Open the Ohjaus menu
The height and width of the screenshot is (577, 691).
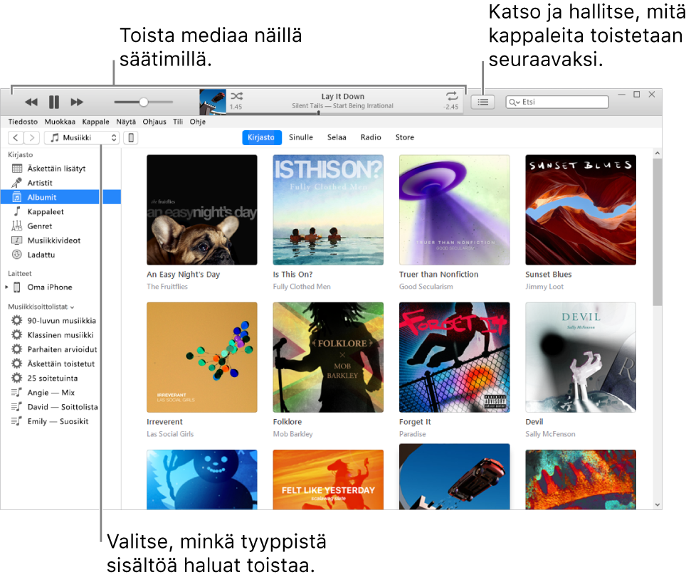pyautogui.click(x=154, y=122)
